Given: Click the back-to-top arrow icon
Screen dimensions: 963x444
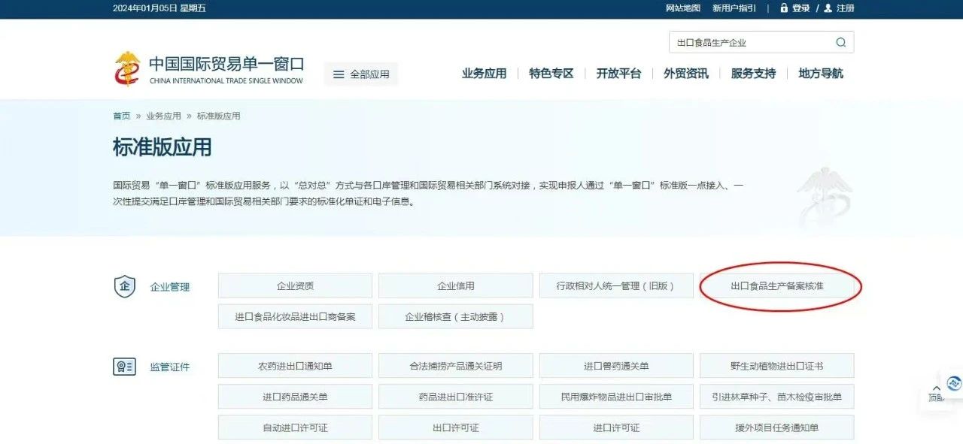Looking at the screenshot, I should pos(936,388).
